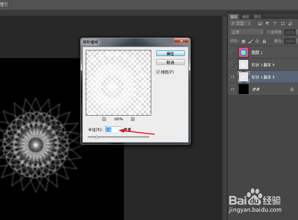
Task: Select layer name 图层 1
Action: (x=257, y=53)
